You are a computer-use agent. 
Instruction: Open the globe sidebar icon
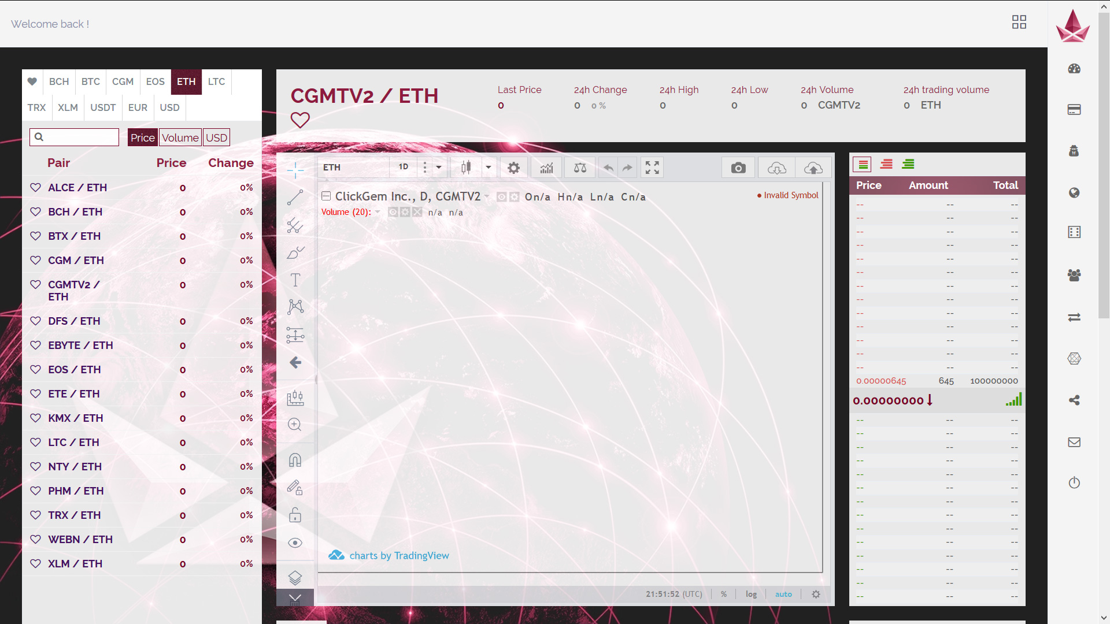(1074, 193)
